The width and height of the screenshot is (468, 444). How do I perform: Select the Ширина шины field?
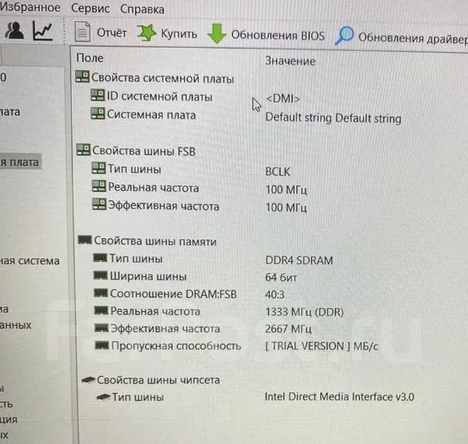148,276
